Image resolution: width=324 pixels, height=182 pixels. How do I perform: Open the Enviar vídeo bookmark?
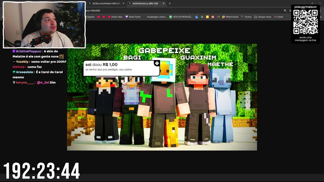pyautogui.click(x=115, y=17)
